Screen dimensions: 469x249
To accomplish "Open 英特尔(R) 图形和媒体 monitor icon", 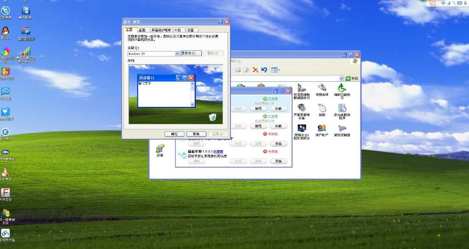I will click(x=301, y=132).
